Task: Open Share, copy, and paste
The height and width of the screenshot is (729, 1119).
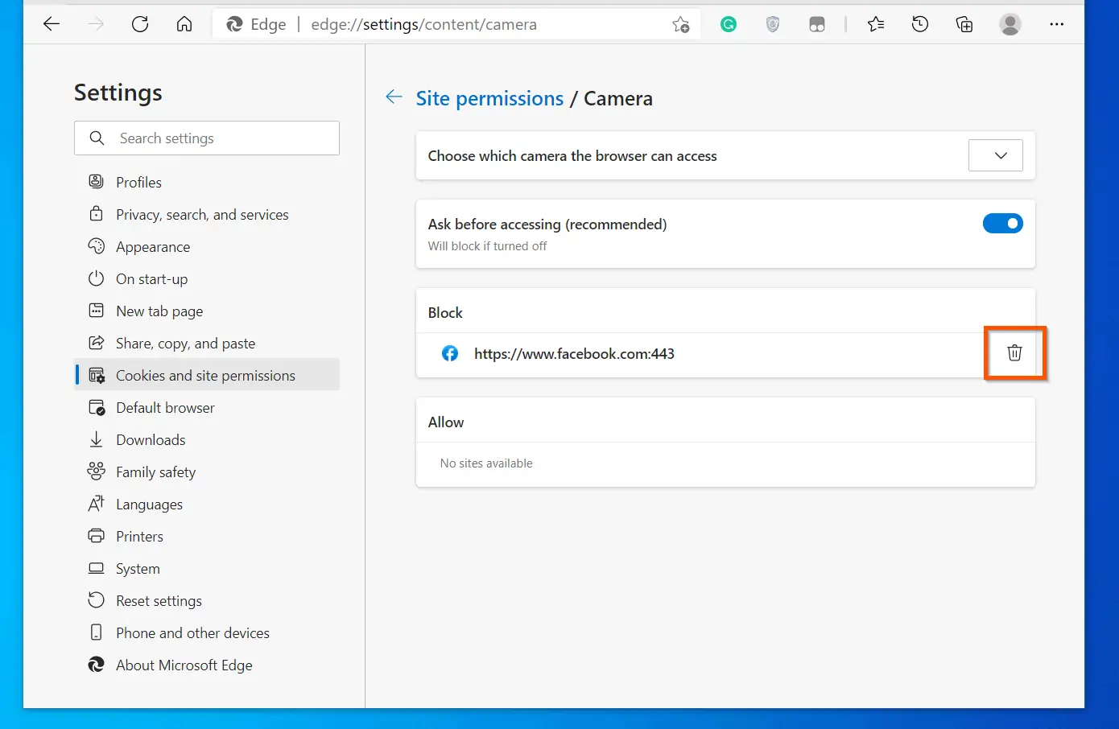Action: pos(207,343)
